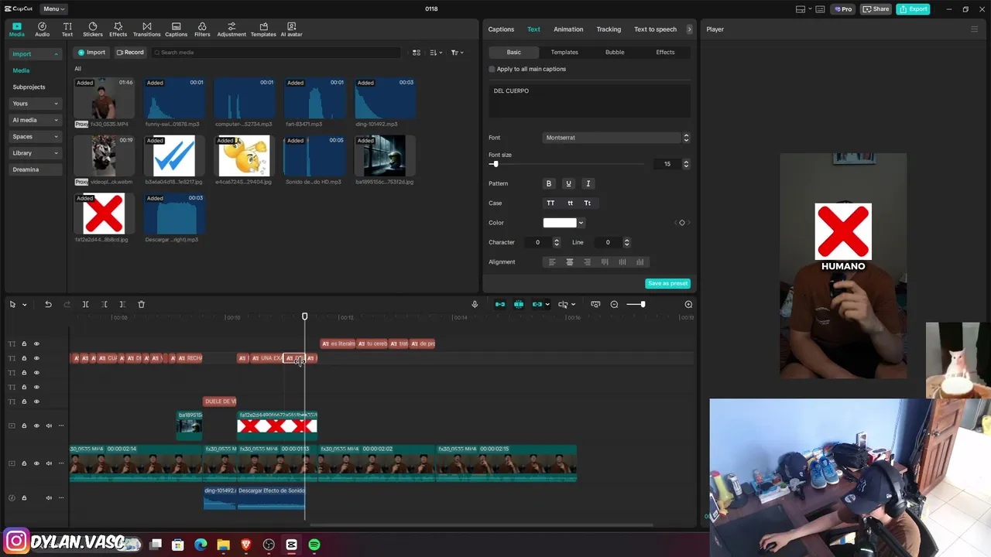Open the Effects text sub-tab
Viewport: 991px width, 557px height.
(665, 52)
